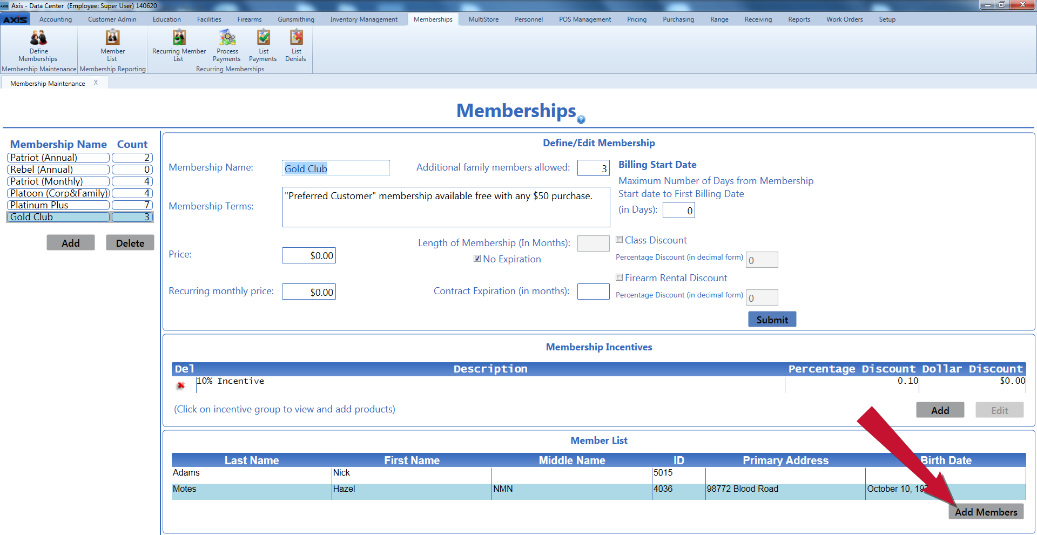The image size is (1037, 535).
Task: Open the POS Management tab
Action: point(585,19)
